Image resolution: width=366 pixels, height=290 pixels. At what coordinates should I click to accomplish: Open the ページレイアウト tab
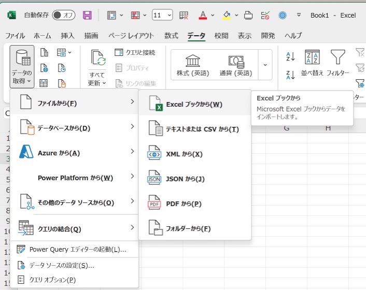point(131,36)
